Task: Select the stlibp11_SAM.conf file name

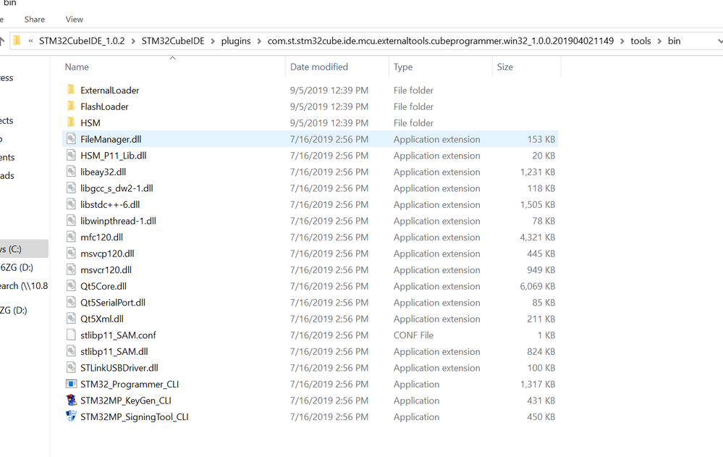Action: pos(118,335)
